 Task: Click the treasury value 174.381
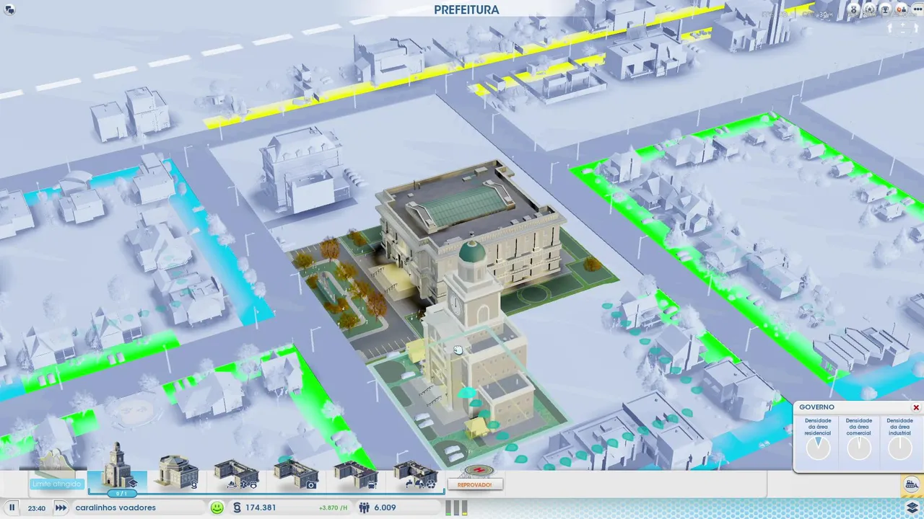pyautogui.click(x=261, y=507)
